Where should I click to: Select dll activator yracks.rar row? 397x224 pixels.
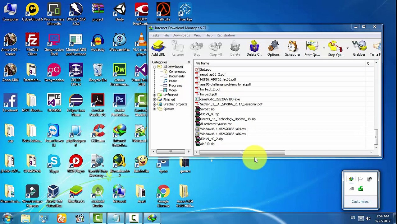point(216,124)
